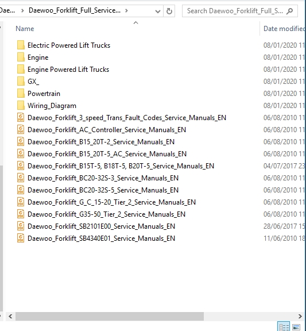This screenshot has height=331, width=306.
Task: Click the SB2101E00 manual file icon
Action: [x=21, y=226]
